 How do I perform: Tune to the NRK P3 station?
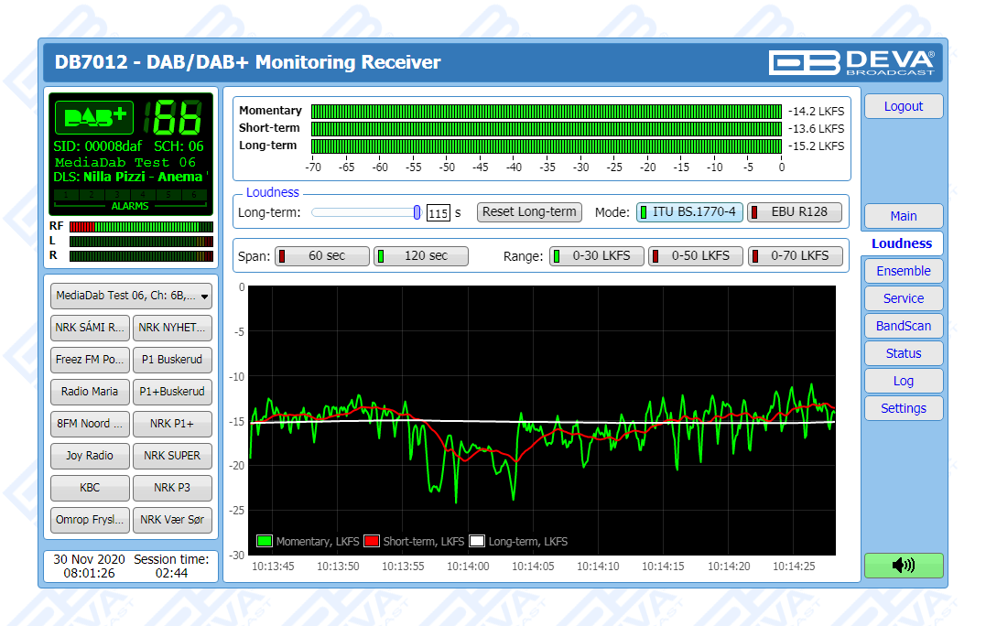click(172, 488)
